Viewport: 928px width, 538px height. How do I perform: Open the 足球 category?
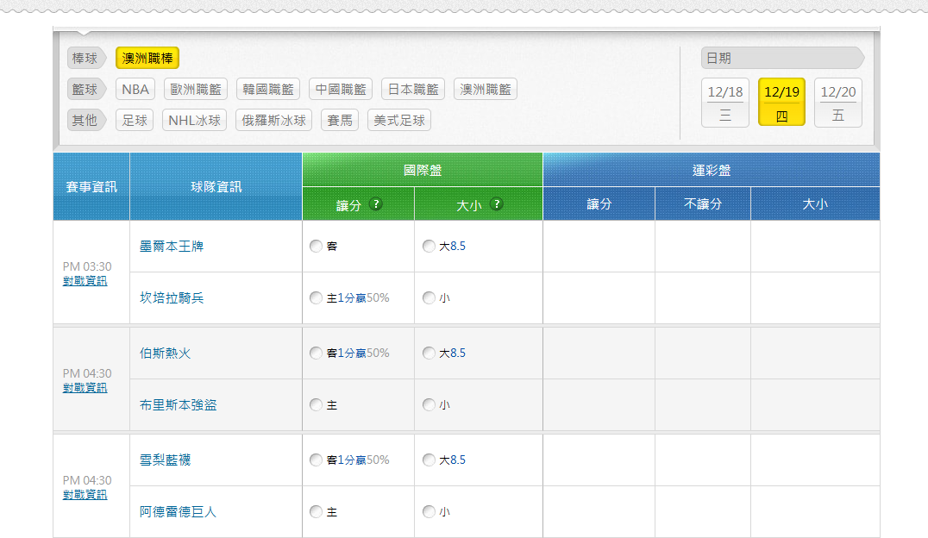pos(135,120)
